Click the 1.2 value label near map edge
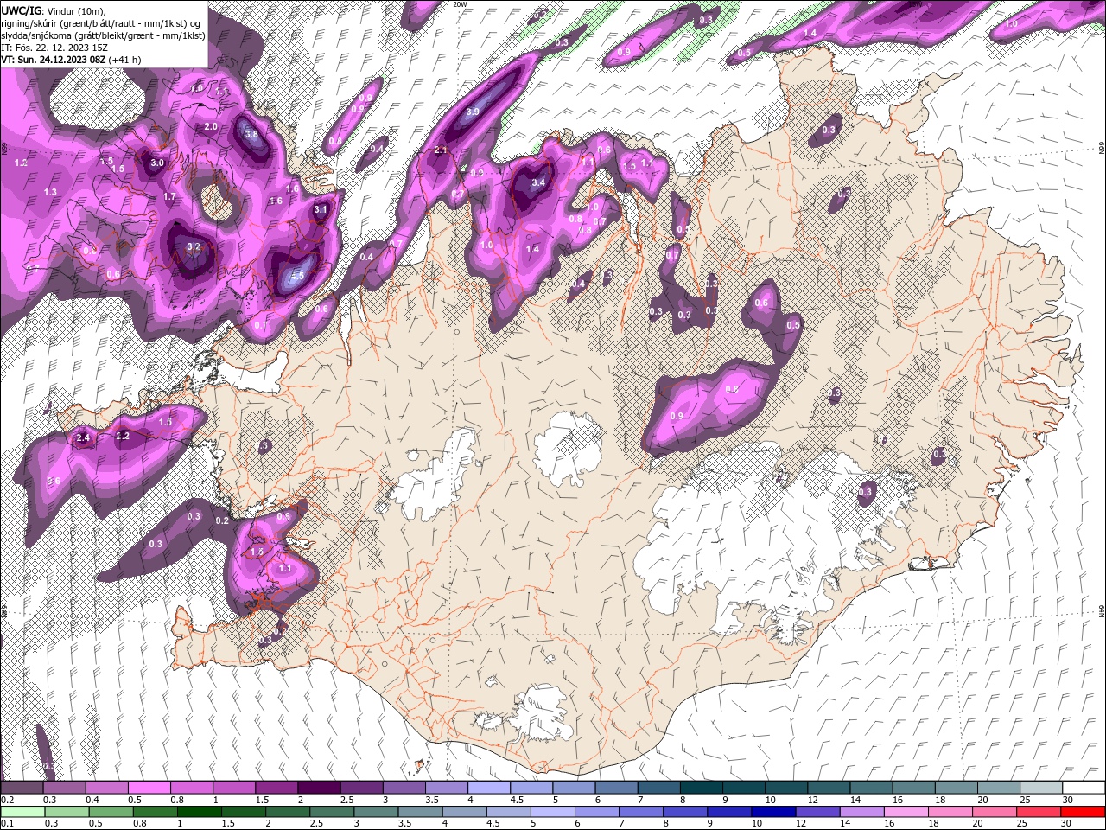 point(22,163)
